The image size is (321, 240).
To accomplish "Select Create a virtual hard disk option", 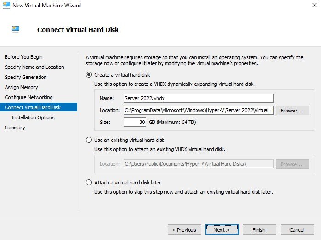I will pos(89,75).
